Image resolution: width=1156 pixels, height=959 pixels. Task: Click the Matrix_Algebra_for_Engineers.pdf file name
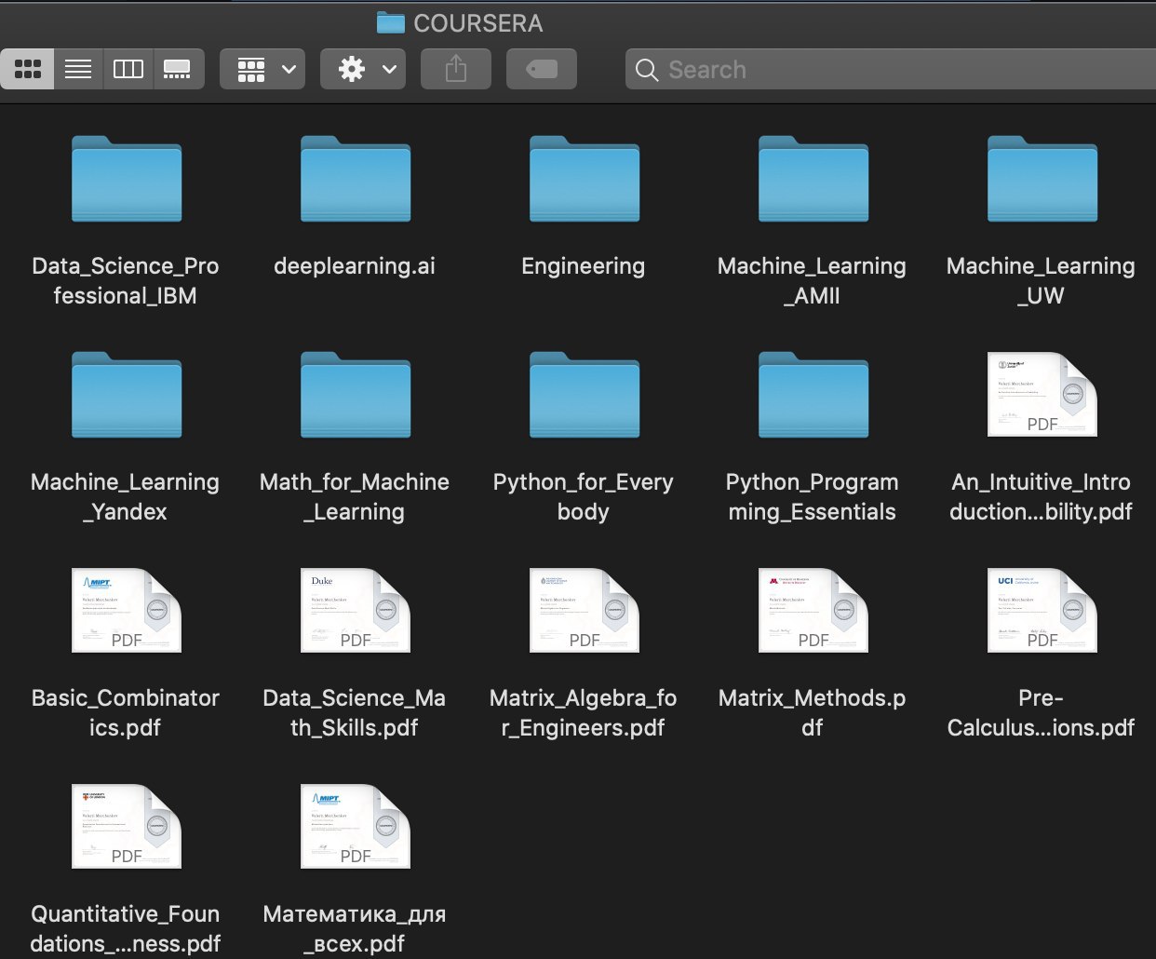[584, 713]
